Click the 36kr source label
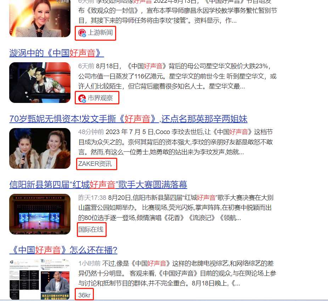Screen dimensions: 328x301 pos(84,294)
